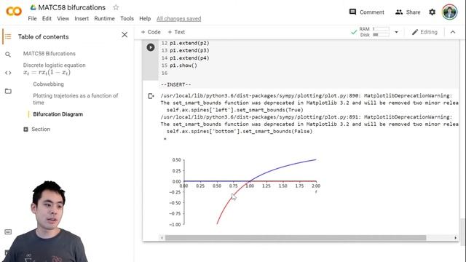Add a new Section in contents
Viewport: 466px width, 262px height.
pyautogui.click(x=37, y=130)
